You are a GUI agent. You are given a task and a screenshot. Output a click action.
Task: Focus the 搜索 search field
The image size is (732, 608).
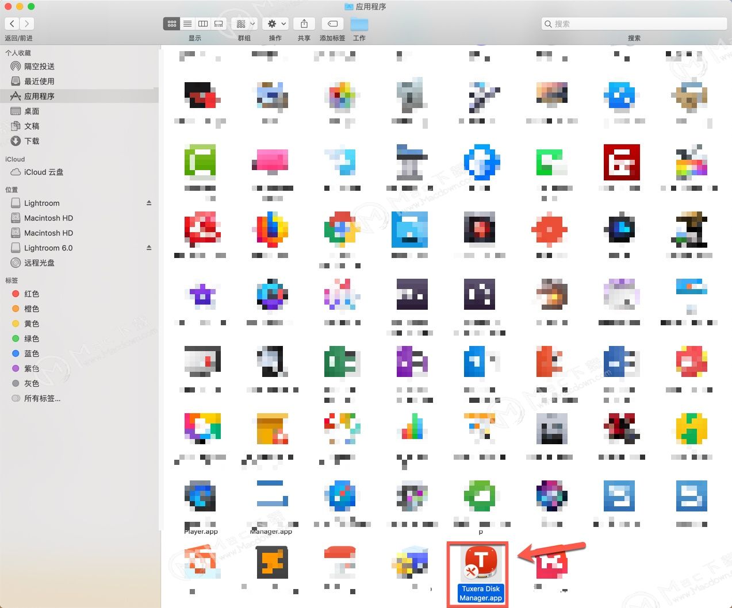[634, 24]
